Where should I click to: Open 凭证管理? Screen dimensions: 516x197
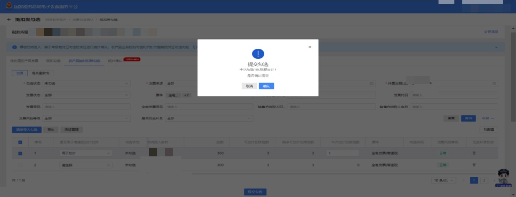71,130
